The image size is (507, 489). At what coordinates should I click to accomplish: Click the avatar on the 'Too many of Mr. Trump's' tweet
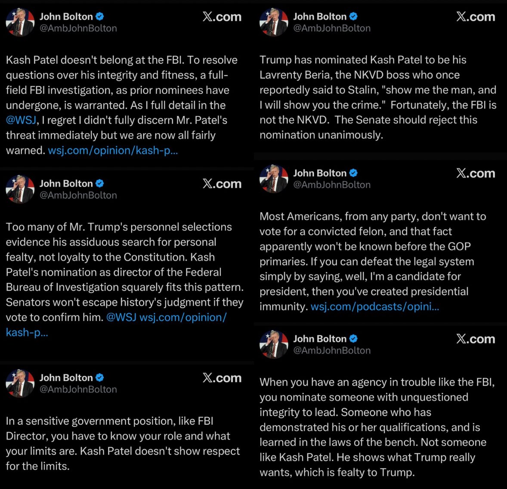pos(20,189)
